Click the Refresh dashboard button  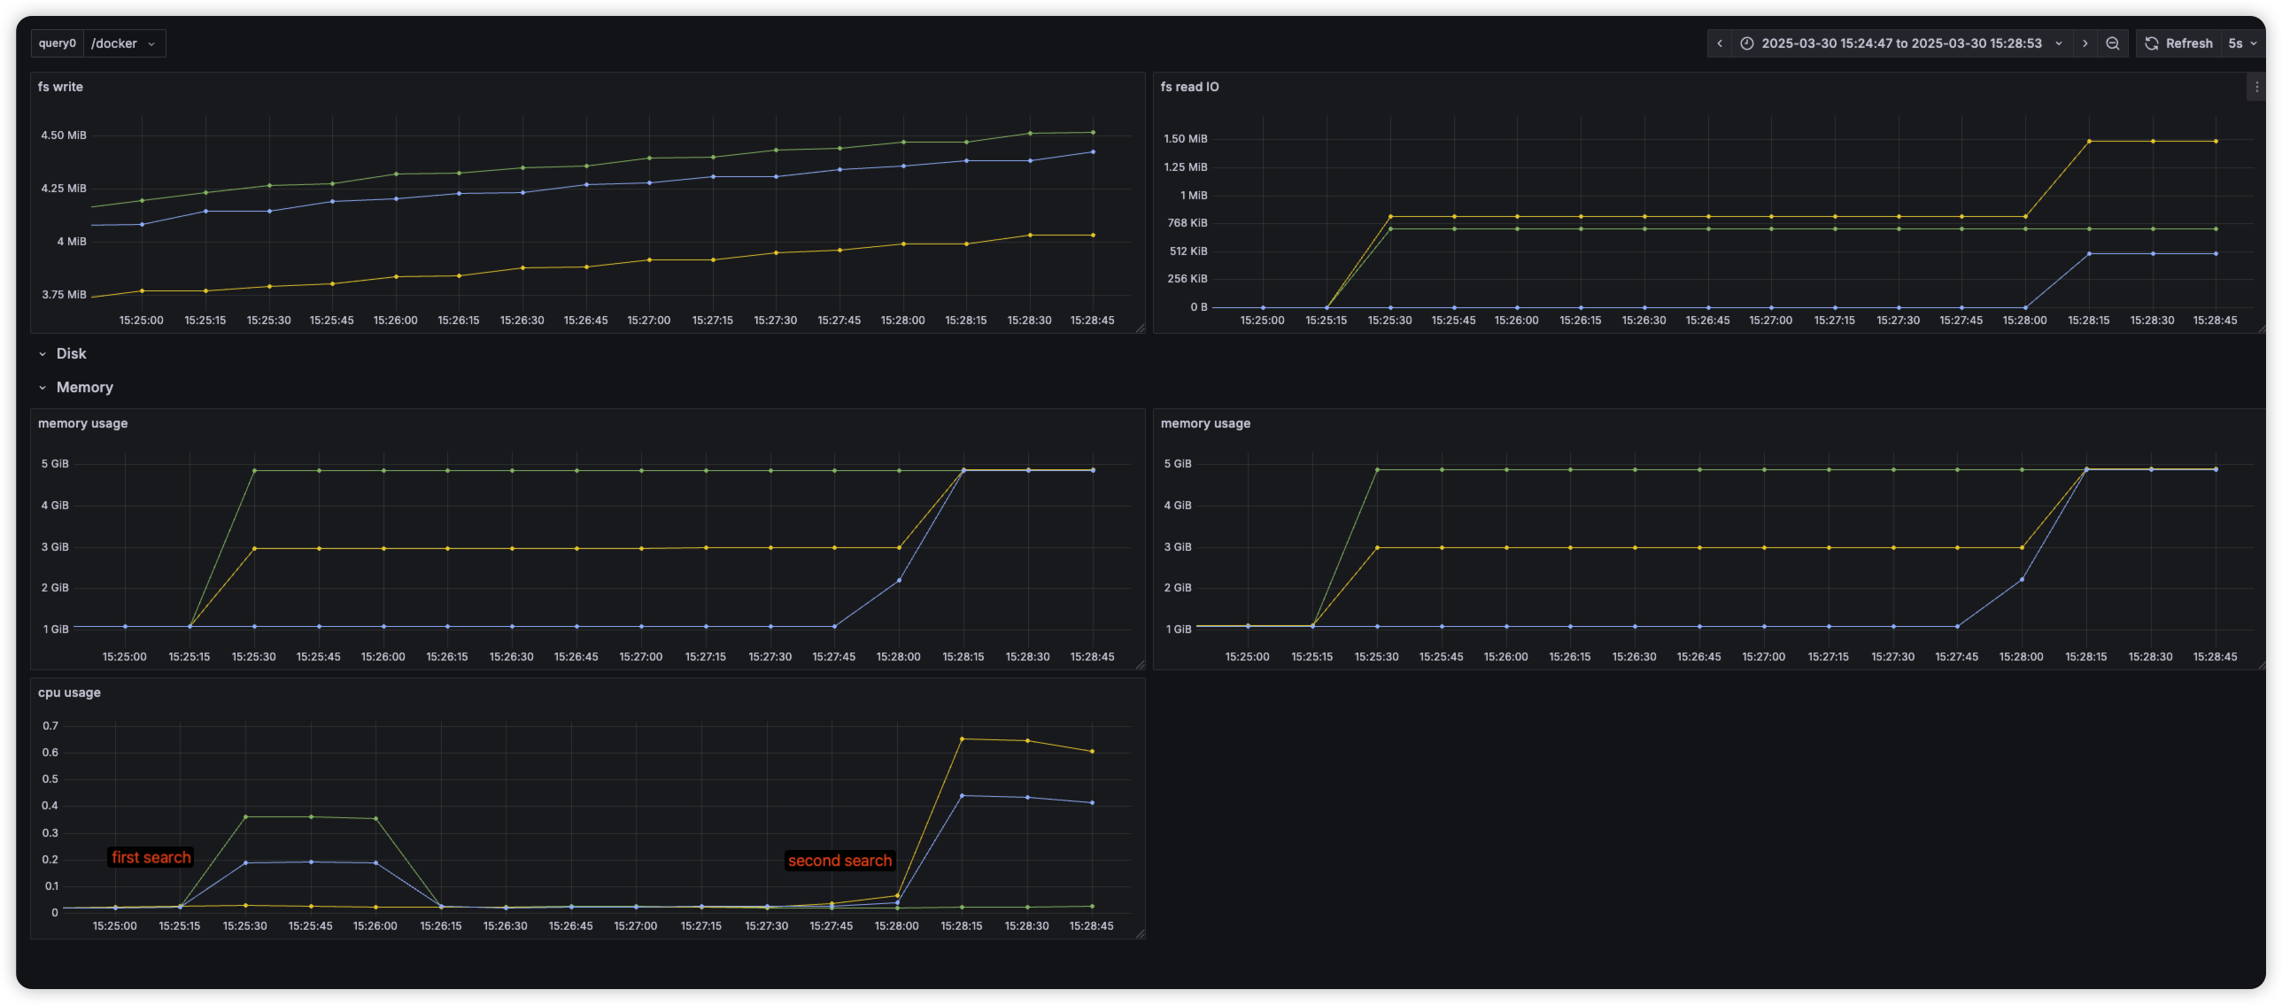2178,43
